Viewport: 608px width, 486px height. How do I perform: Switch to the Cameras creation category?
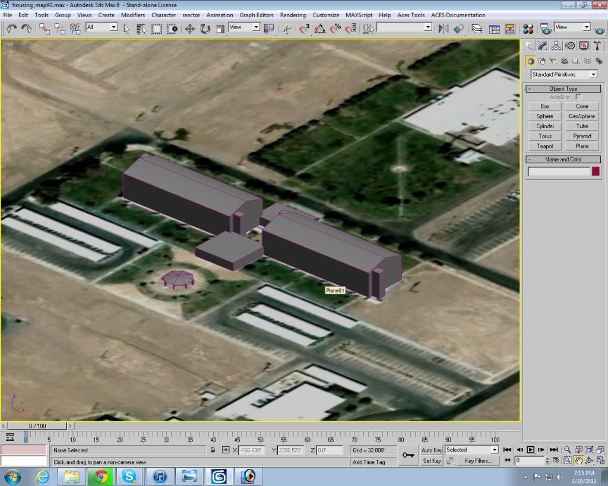point(564,61)
